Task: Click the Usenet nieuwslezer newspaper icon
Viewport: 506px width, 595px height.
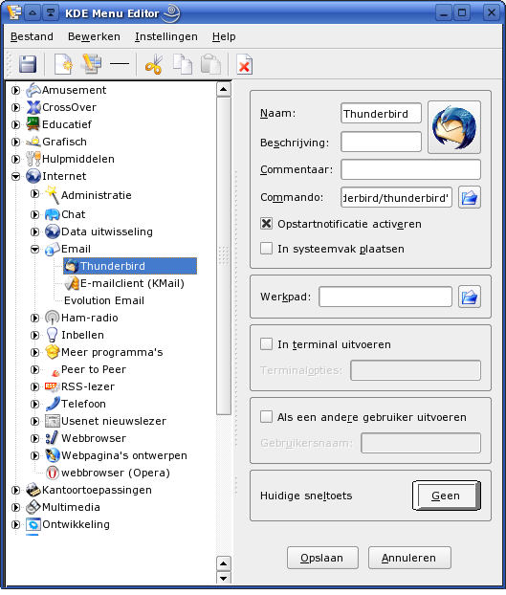Action: [x=53, y=421]
